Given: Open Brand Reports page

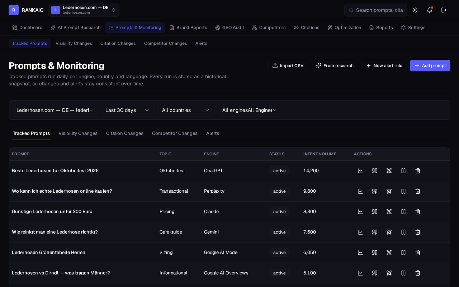Looking at the screenshot, I should point(188,28).
